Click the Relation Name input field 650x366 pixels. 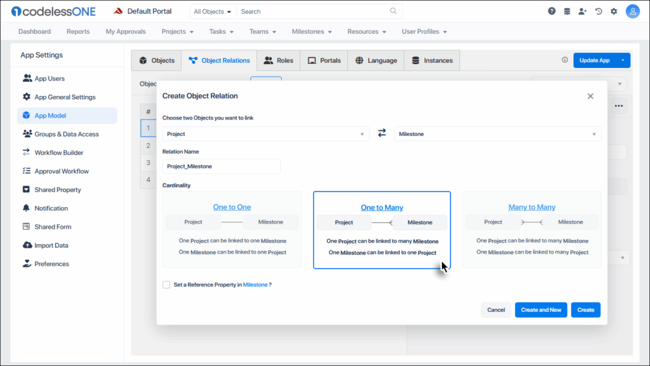pos(221,166)
